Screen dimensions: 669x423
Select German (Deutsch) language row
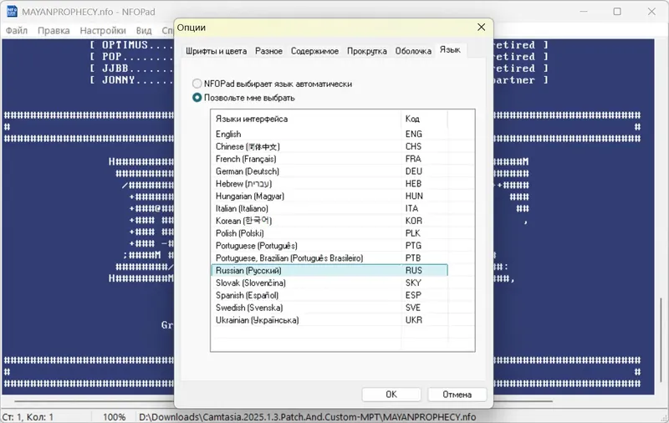(x=329, y=171)
